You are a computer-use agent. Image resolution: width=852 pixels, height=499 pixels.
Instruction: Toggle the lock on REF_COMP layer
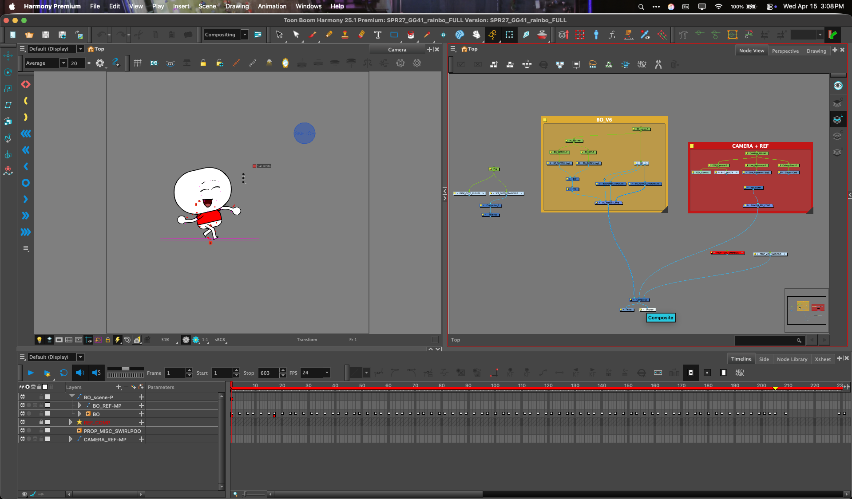click(x=41, y=422)
